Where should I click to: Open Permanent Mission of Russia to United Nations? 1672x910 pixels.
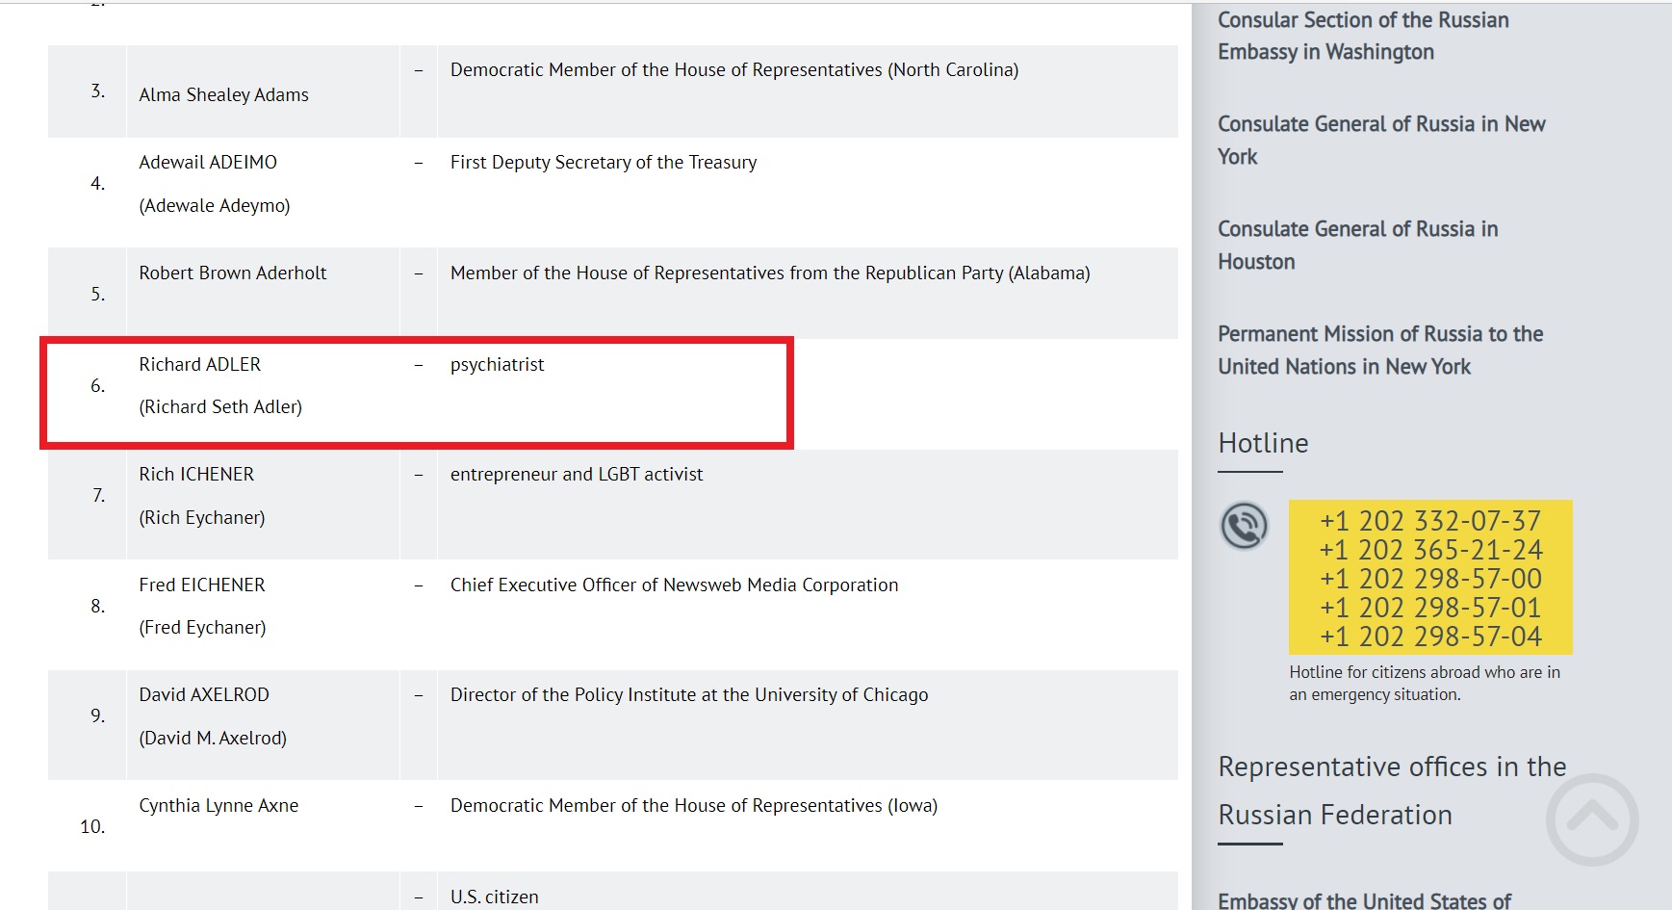point(1380,351)
